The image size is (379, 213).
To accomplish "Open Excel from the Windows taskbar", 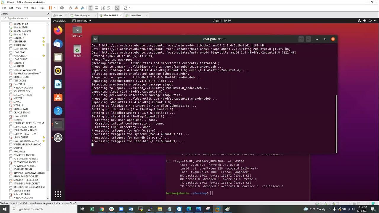I will pos(92,209).
